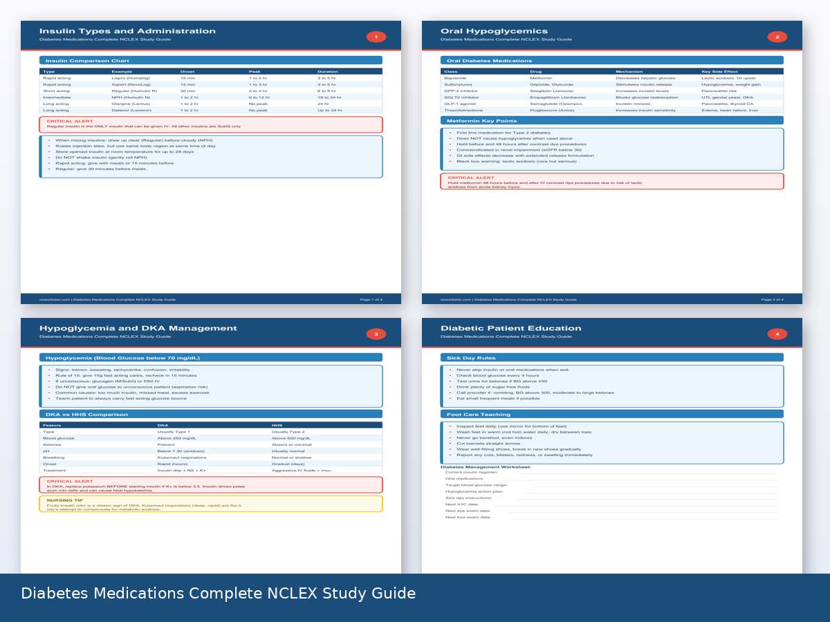Viewport: 830px width, 622px height.
Task: Click the Sick Day Rules section header
Action: 611,358
